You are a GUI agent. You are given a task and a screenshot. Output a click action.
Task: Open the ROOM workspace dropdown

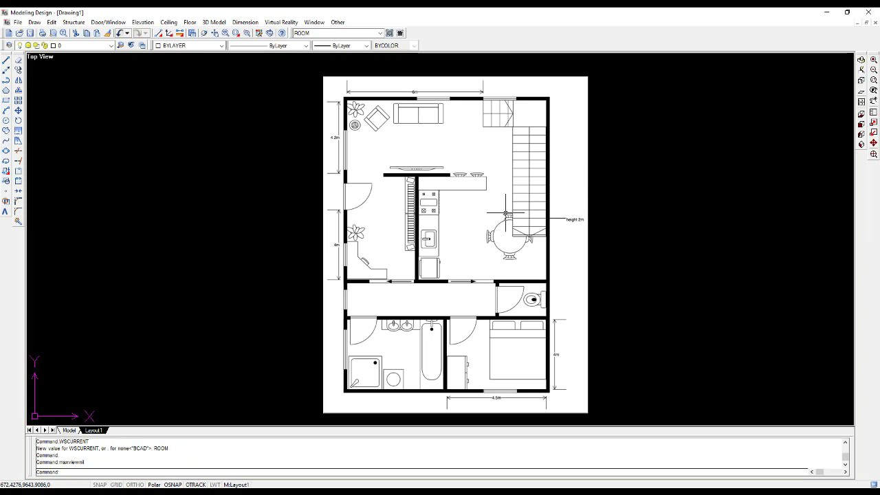pos(379,33)
